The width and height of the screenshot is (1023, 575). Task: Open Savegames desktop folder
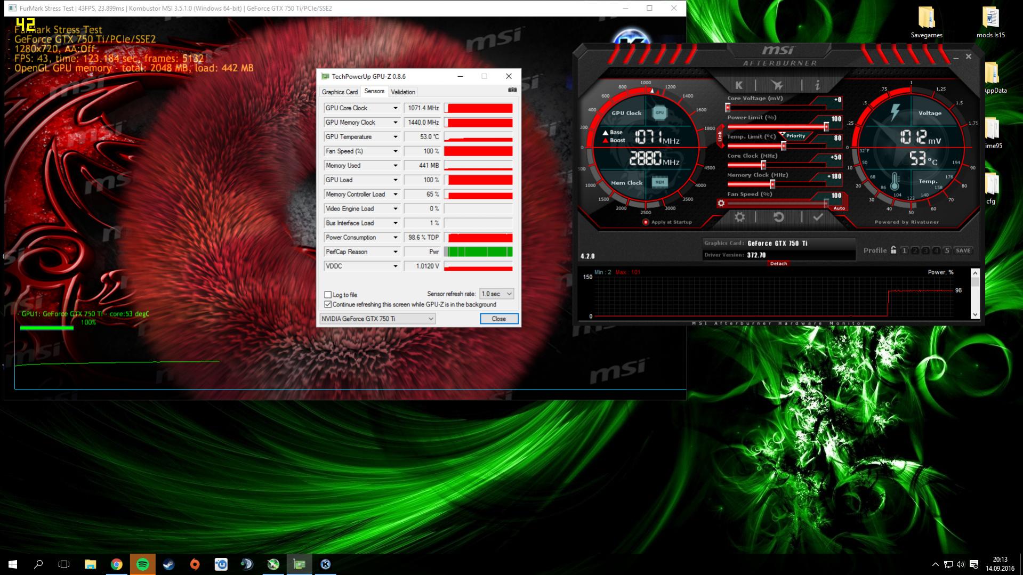pyautogui.click(x=927, y=22)
